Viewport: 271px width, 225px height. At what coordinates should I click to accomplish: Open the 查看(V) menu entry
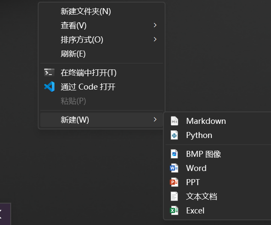click(102, 25)
